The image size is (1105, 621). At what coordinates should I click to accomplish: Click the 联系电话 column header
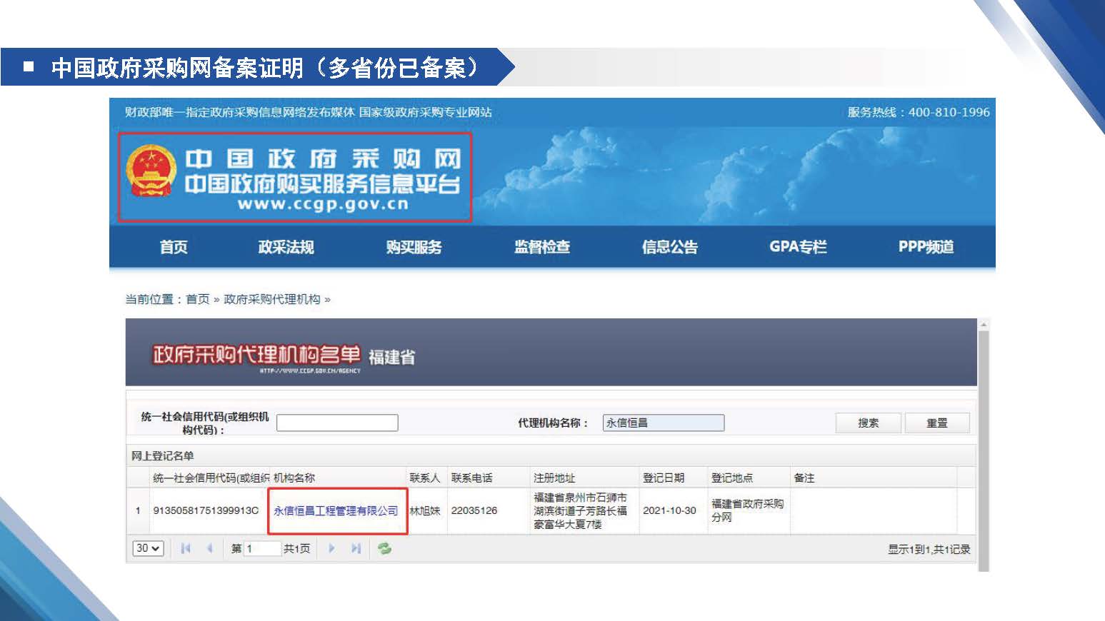point(489,478)
